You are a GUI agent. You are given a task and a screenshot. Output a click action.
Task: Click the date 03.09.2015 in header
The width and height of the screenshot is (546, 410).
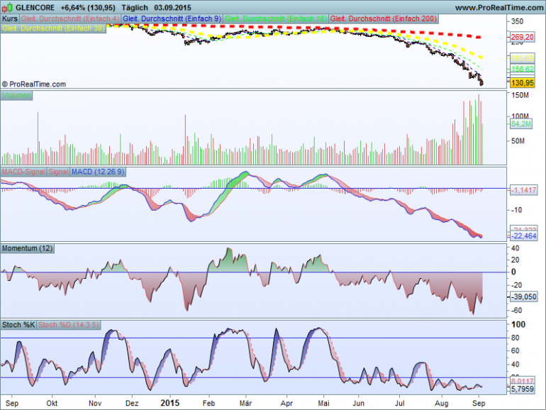[173, 7]
